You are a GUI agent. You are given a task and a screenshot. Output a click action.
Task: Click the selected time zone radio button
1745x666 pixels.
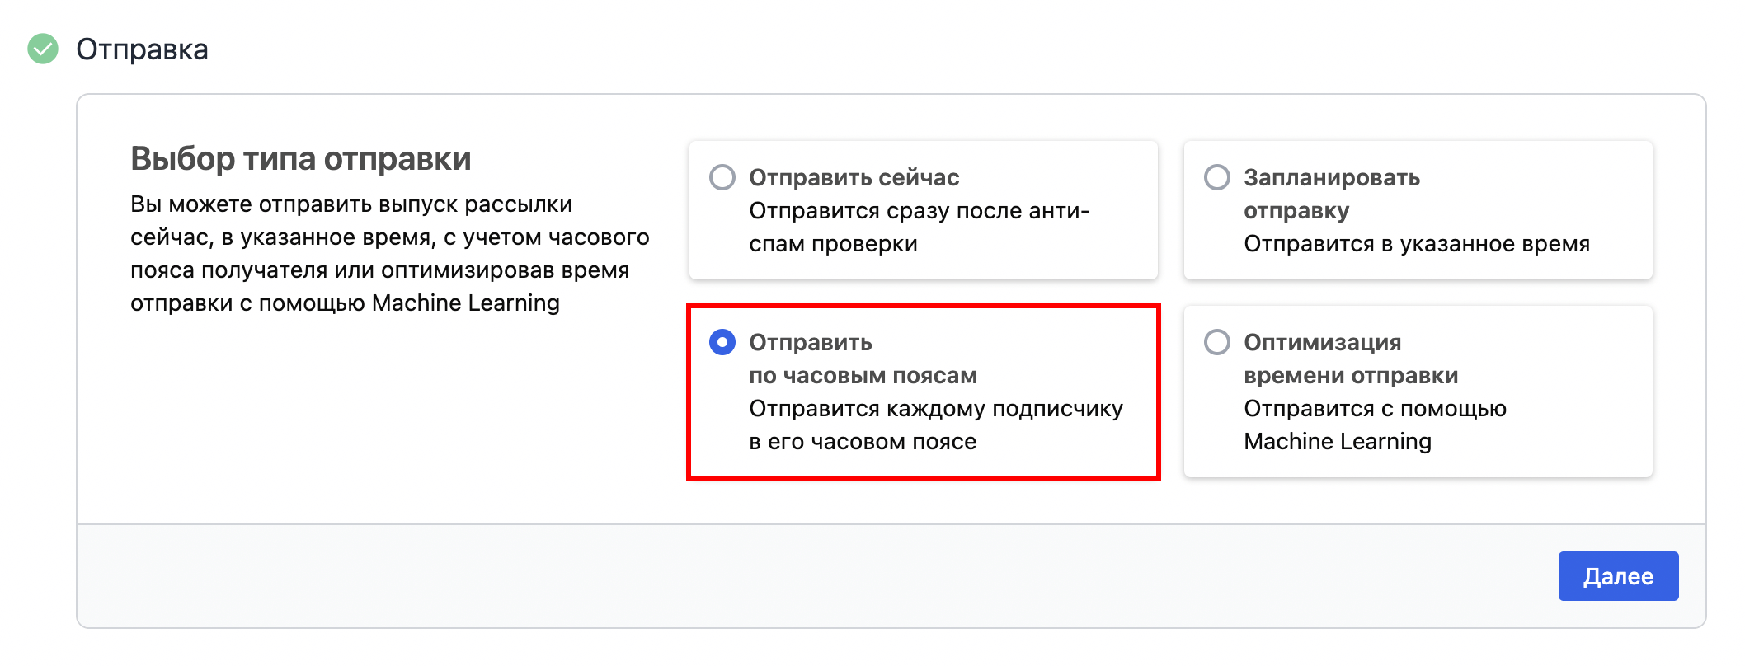coord(722,342)
